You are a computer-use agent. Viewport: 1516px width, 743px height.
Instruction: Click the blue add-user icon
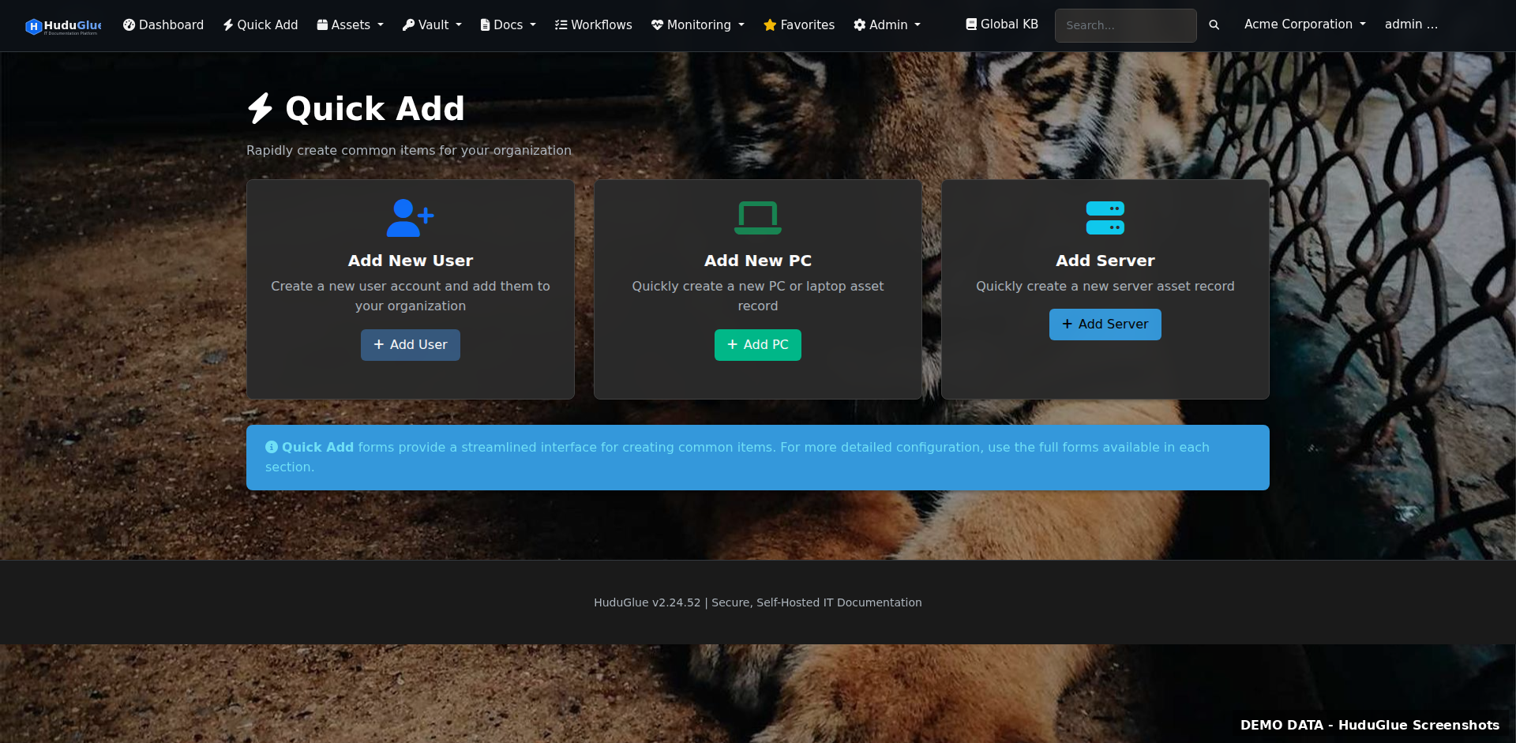pyautogui.click(x=411, y=218)
